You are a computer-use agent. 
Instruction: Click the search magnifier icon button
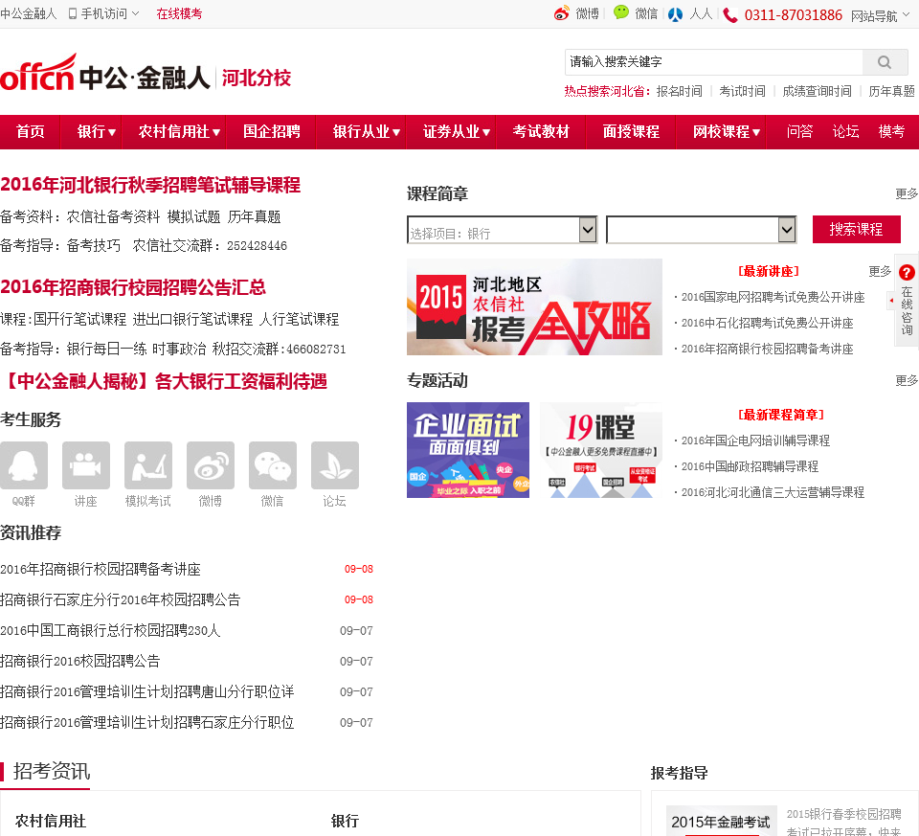[x=885, y=62]
